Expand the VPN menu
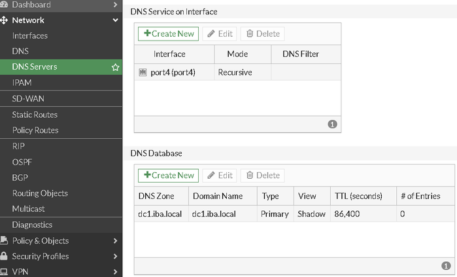The image size is (457, 277). click(116, 272)
